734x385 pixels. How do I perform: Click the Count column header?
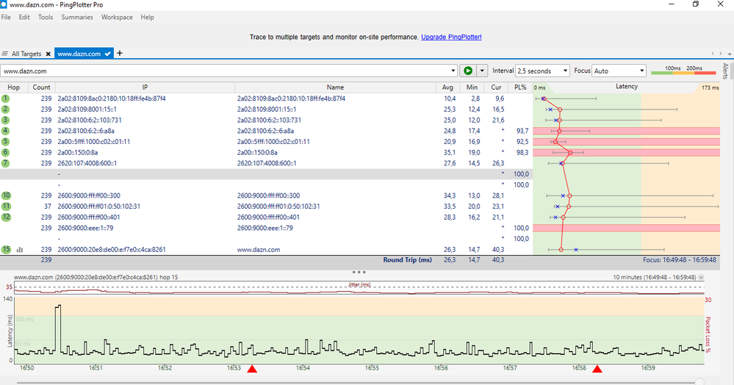click(x=42, y=87)
